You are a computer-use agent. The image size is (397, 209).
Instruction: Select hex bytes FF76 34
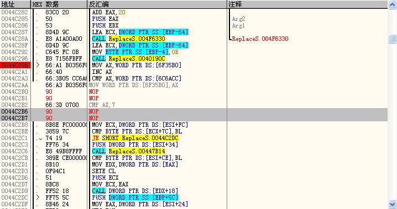point(57,144)
